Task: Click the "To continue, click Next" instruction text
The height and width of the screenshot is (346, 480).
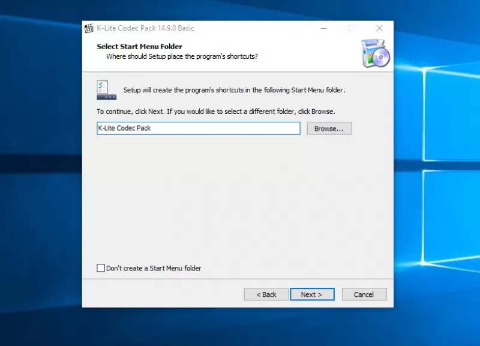Action: point(216,112)
